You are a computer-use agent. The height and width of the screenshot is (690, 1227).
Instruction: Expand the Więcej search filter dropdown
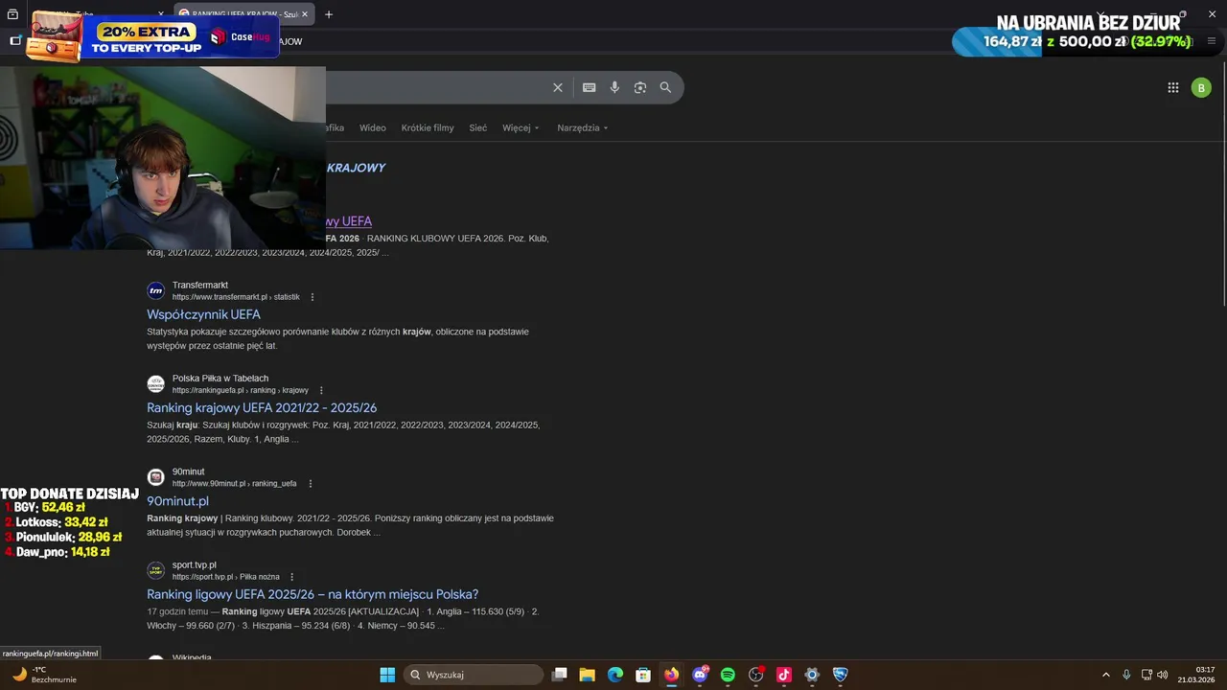pos(521,127)
